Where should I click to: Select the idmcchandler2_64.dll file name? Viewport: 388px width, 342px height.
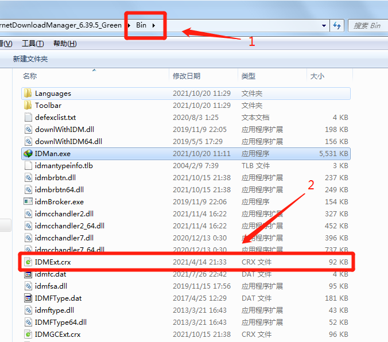click(x=69, y=226)
